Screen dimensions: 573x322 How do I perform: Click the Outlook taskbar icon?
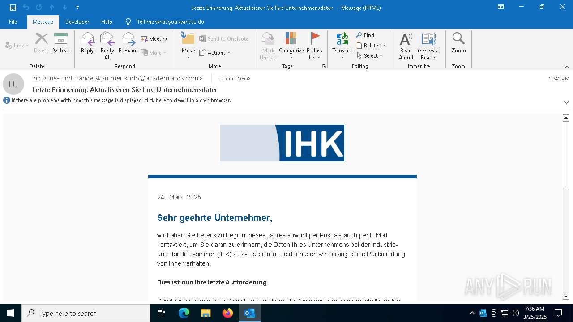[x=250, y=313]
